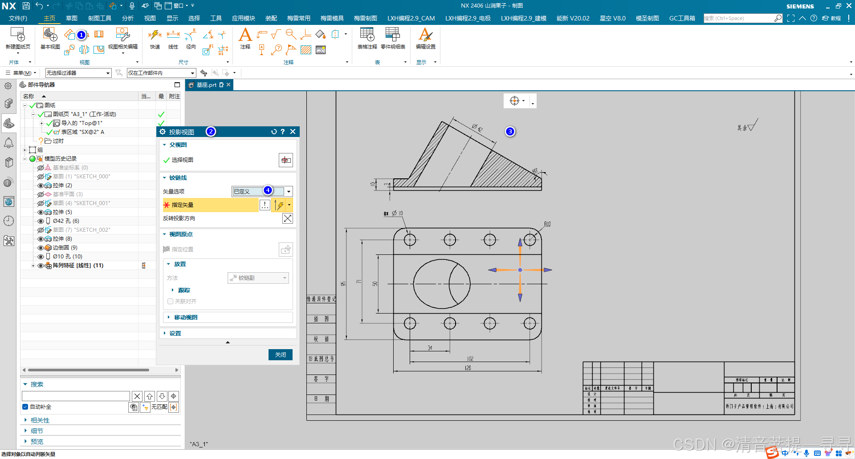Open the vector dialog next to 指定矢量
The width and height of the screenshot is (855, 459).
pyautogui.click(x=265, y=205)
